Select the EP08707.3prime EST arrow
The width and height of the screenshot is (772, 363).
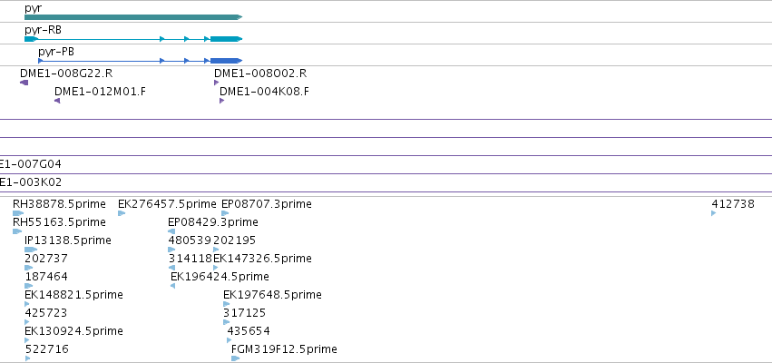[x=225, y=213]
